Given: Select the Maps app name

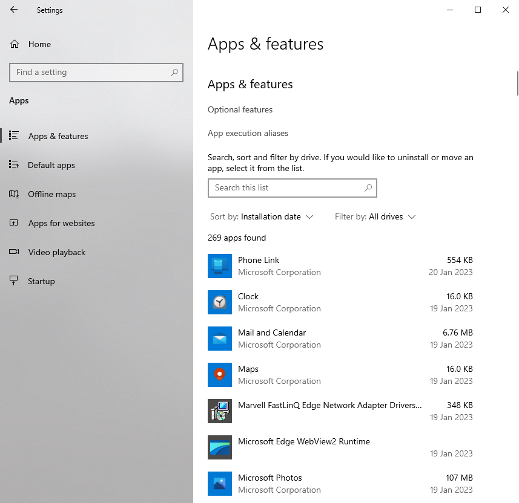Looking at the screenshot, I should [x=248, y=369].
